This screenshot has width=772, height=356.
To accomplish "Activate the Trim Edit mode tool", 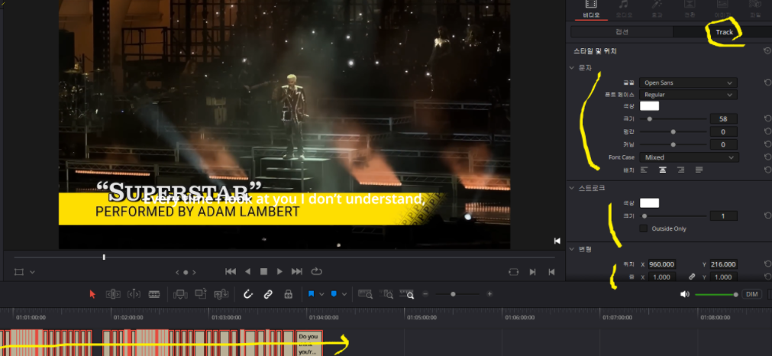I will coord(113,294).
